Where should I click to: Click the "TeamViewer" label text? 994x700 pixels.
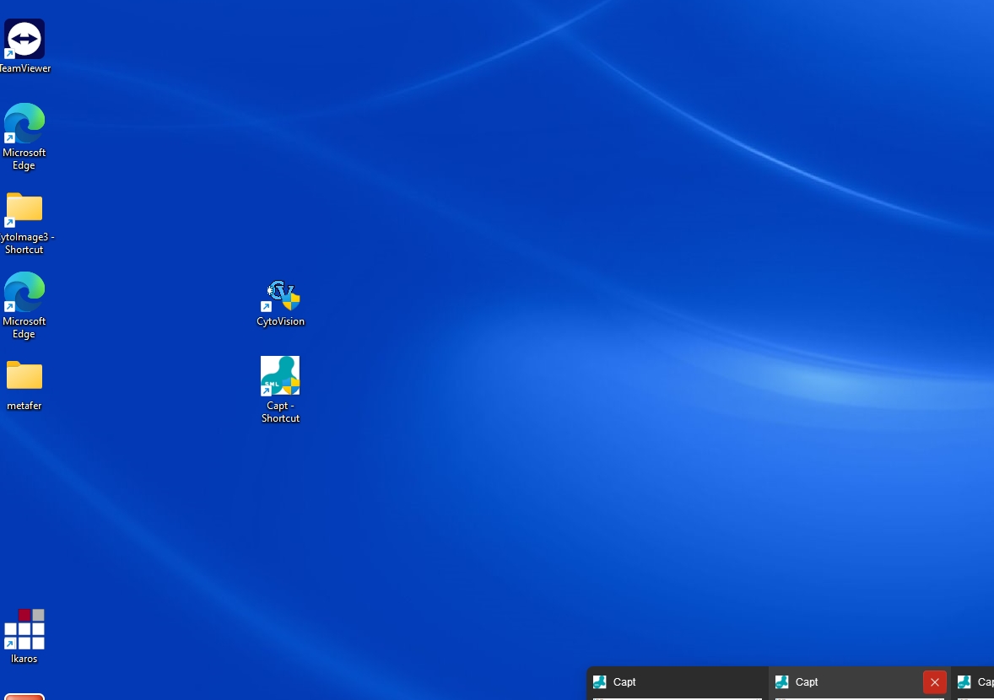click(25, 68)
